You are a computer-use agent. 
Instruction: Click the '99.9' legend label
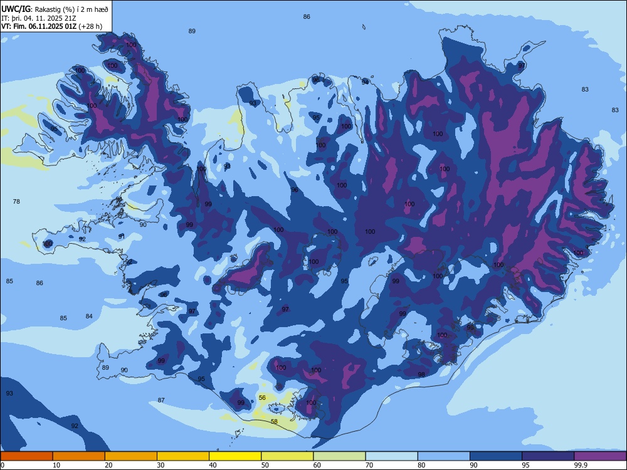[581, 465]
